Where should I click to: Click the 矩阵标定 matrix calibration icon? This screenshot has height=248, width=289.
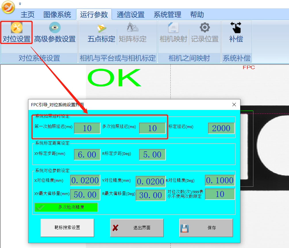click(x=133, y=28)
